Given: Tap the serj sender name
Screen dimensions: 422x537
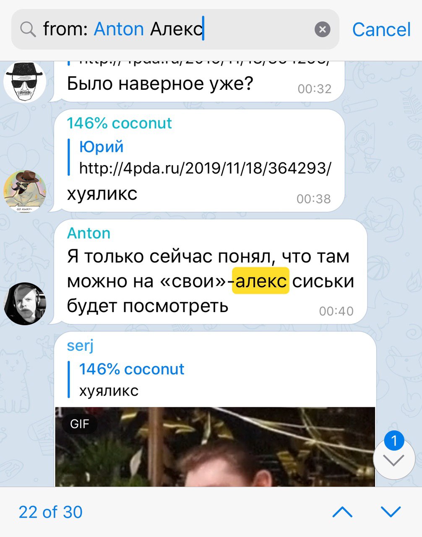Looking at the screenshot, I should coord(80,345).
